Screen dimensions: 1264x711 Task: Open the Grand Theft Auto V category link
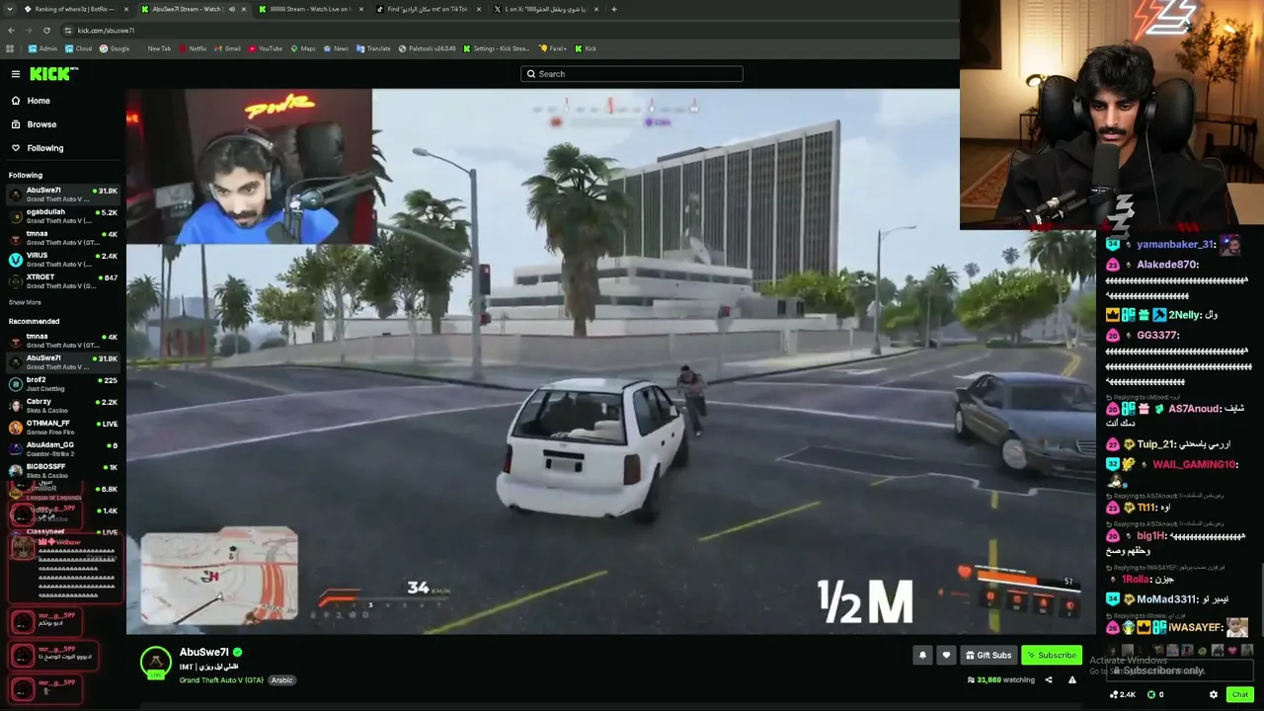221,680
